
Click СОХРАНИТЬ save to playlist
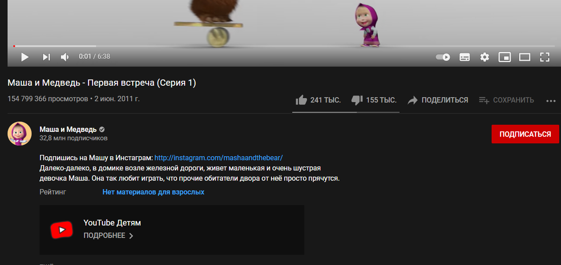point(506,100)
